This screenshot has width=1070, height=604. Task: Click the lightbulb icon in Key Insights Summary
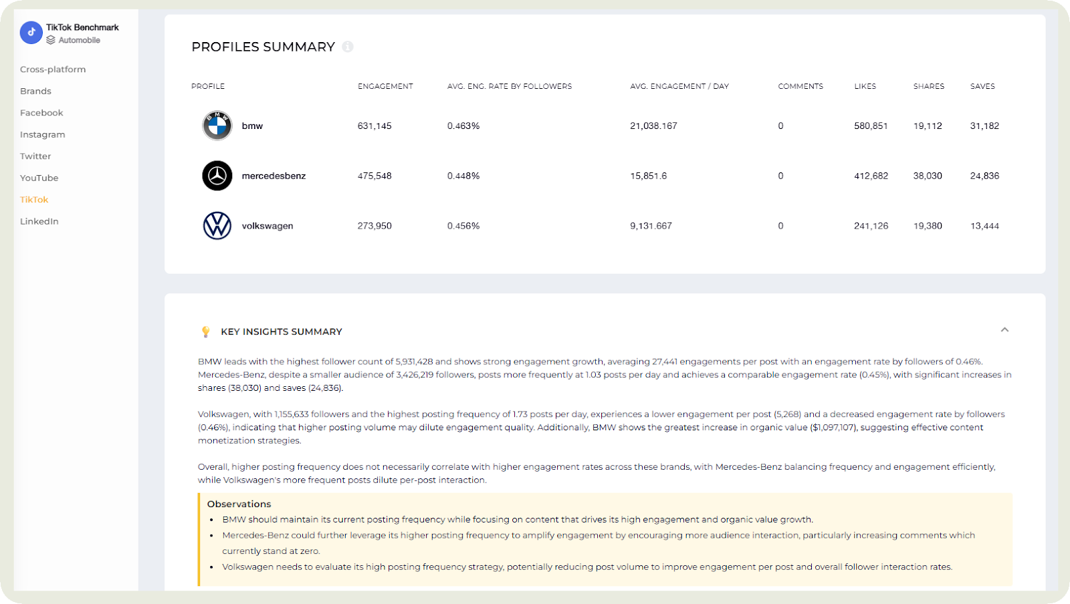[204, 331]
